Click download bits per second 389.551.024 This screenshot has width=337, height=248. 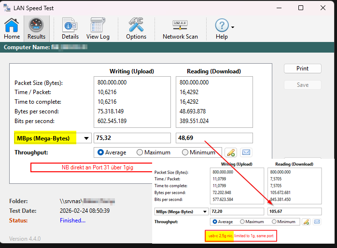(x=194, y=121)
